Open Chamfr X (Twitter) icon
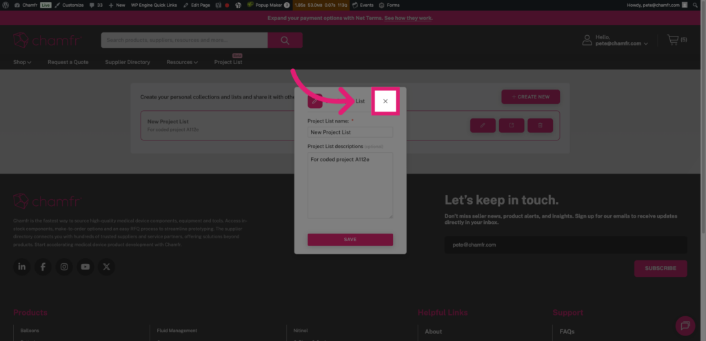Viewport: 706px width, 341px height. (106, 267)
